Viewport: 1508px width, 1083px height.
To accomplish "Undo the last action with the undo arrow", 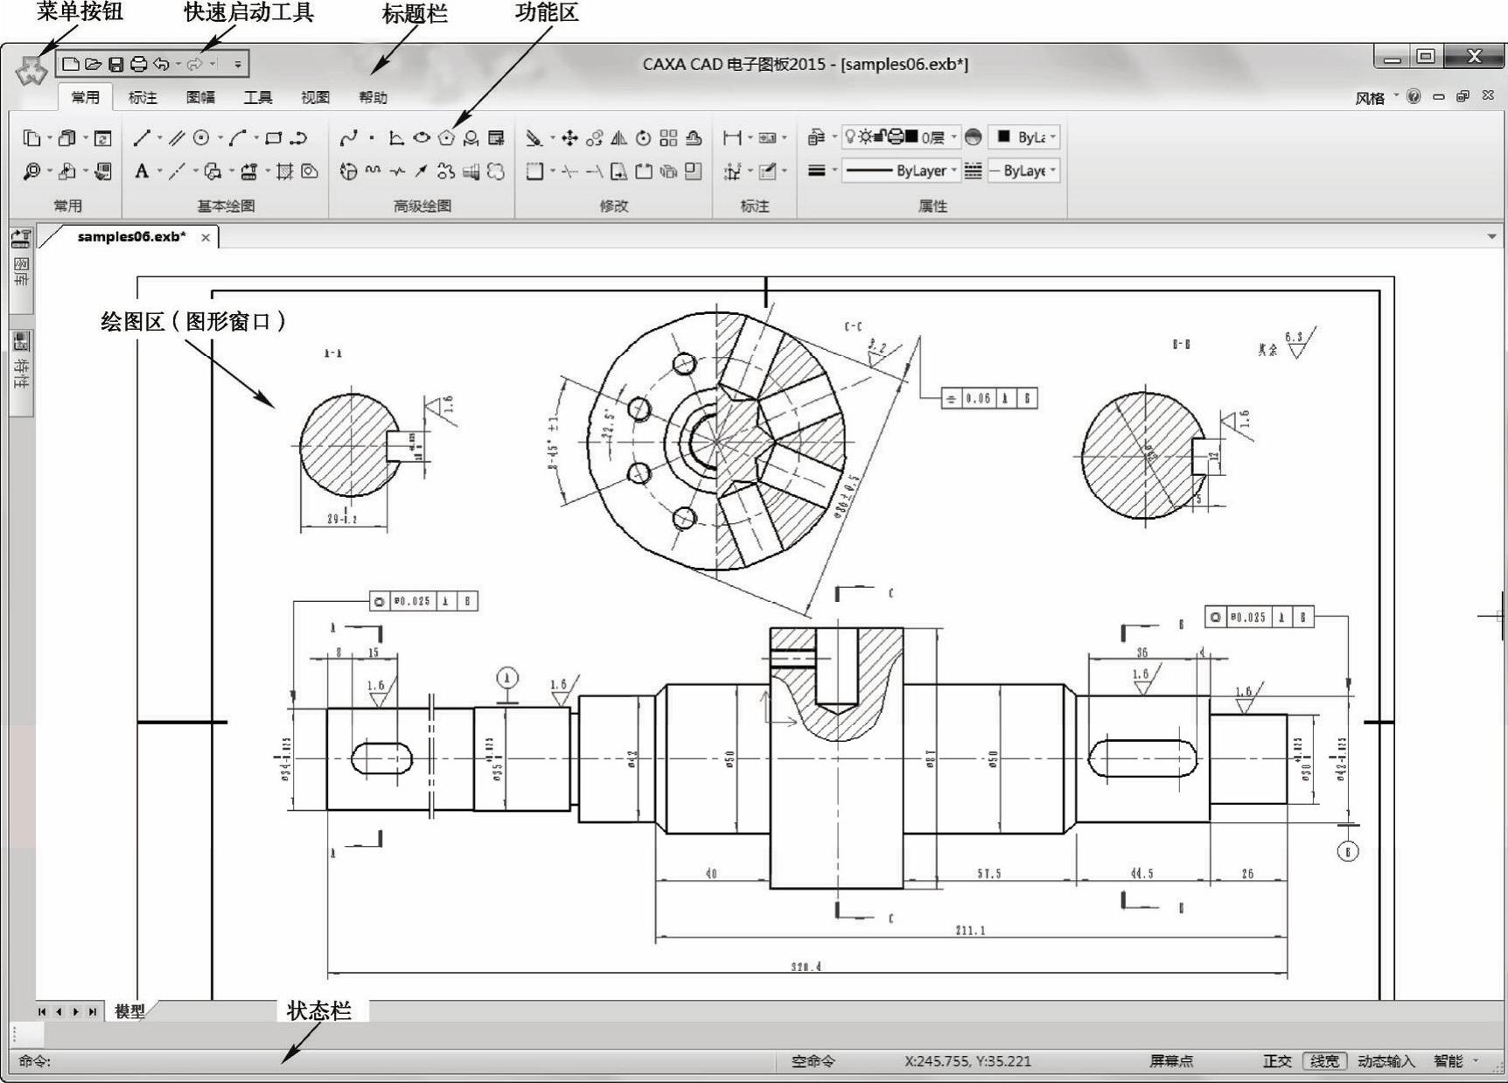I will [x=161, y=64].
